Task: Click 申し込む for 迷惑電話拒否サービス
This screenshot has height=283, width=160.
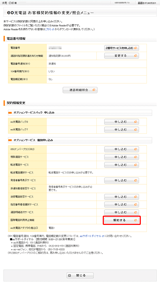Action: [122, 197]
